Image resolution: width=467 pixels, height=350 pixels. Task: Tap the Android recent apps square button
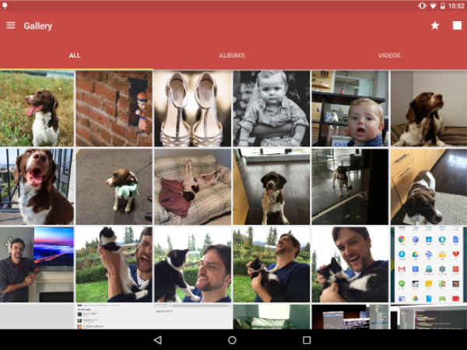click(307, 340)
